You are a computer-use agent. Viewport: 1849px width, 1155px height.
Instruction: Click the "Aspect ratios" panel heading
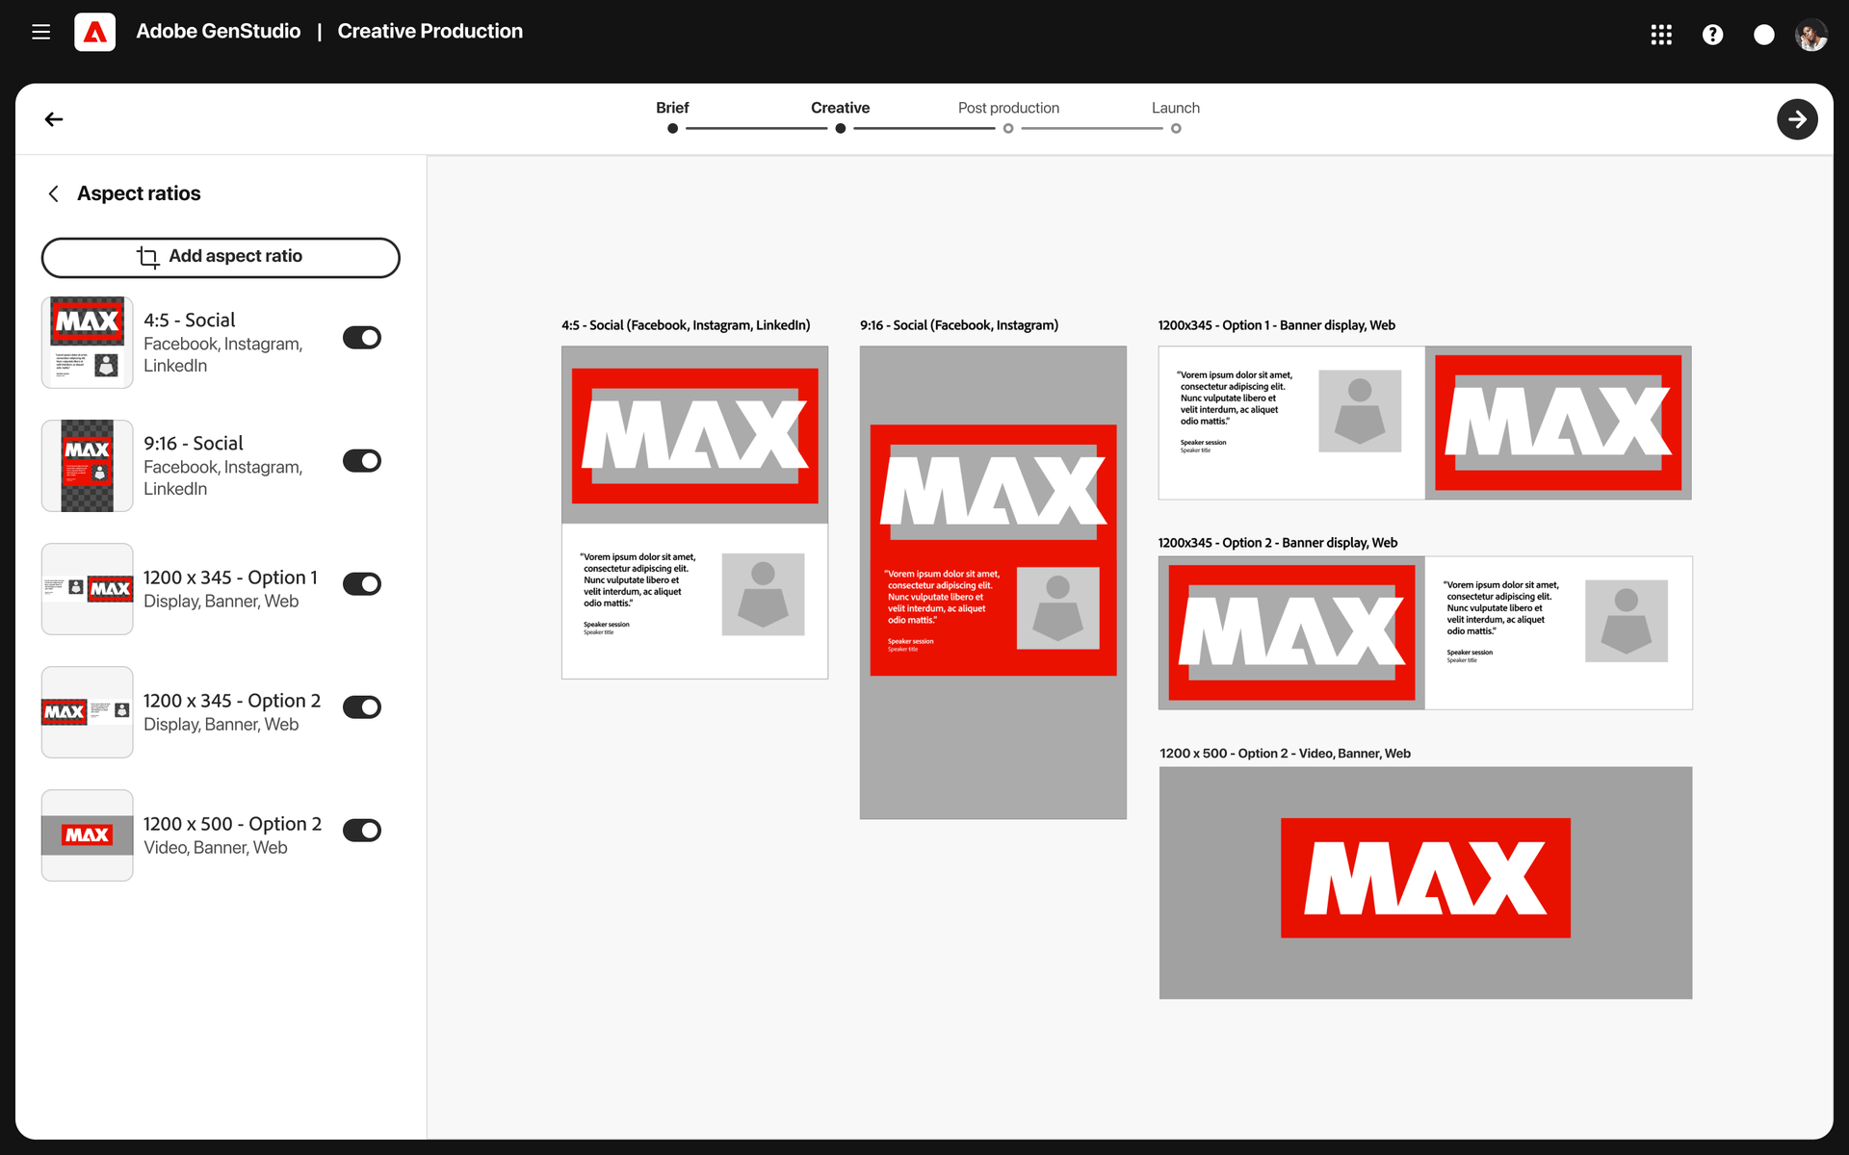coord(139,193)
